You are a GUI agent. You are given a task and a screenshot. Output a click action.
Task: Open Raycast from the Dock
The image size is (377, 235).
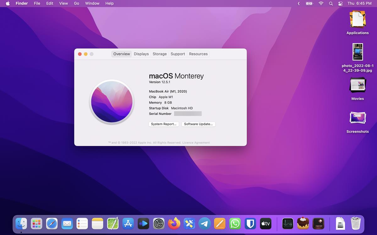(319, 223)
